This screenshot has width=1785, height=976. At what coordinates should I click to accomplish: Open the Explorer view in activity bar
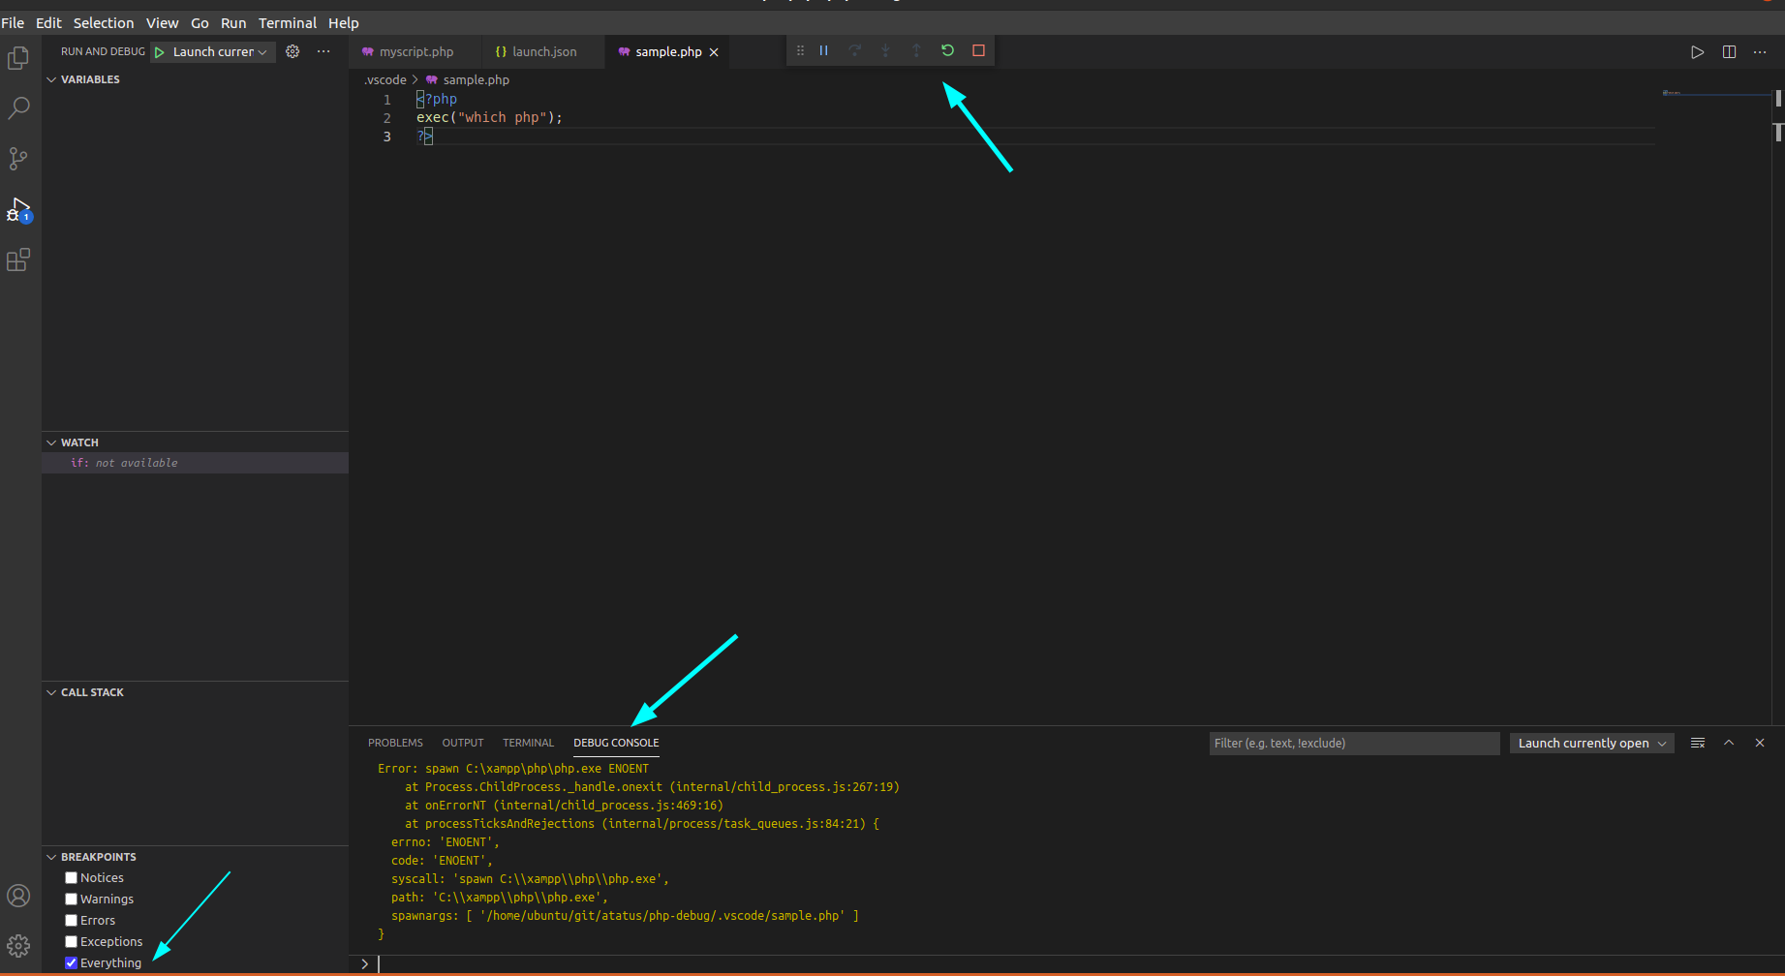coord(18,58)
